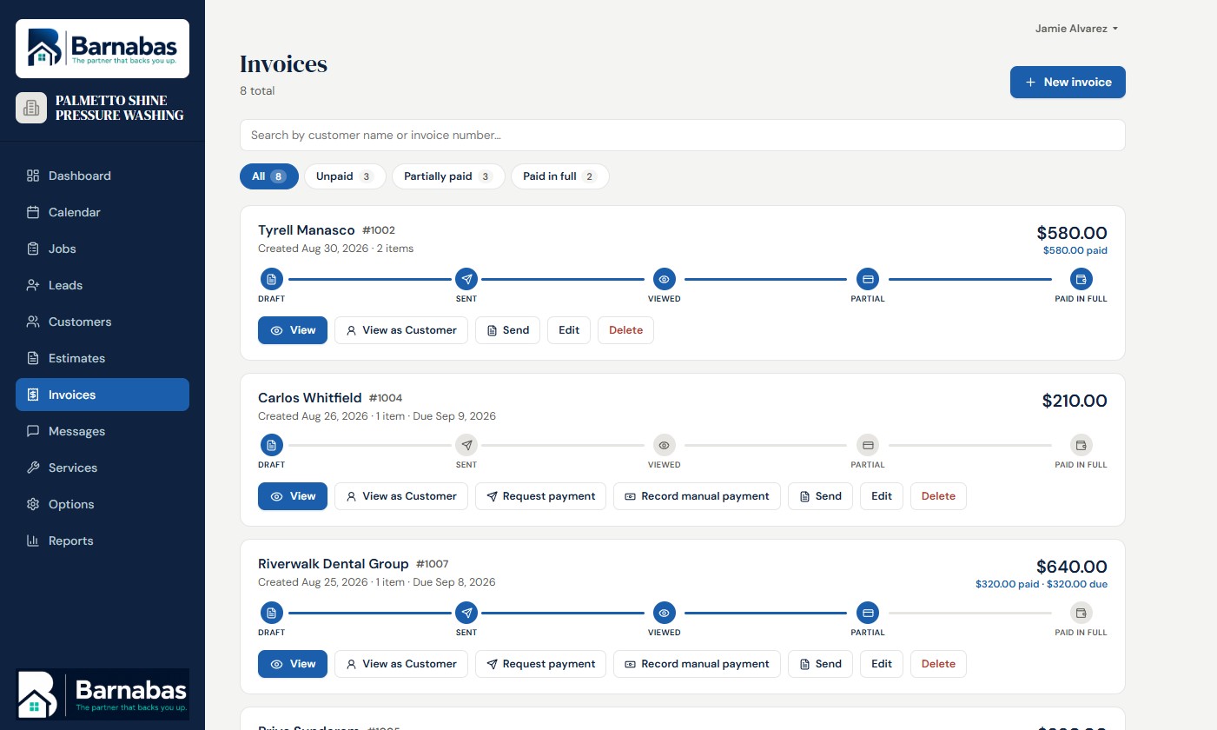Click the Reports bar chart icon
1217x730 pixels.
pos(33,541)
